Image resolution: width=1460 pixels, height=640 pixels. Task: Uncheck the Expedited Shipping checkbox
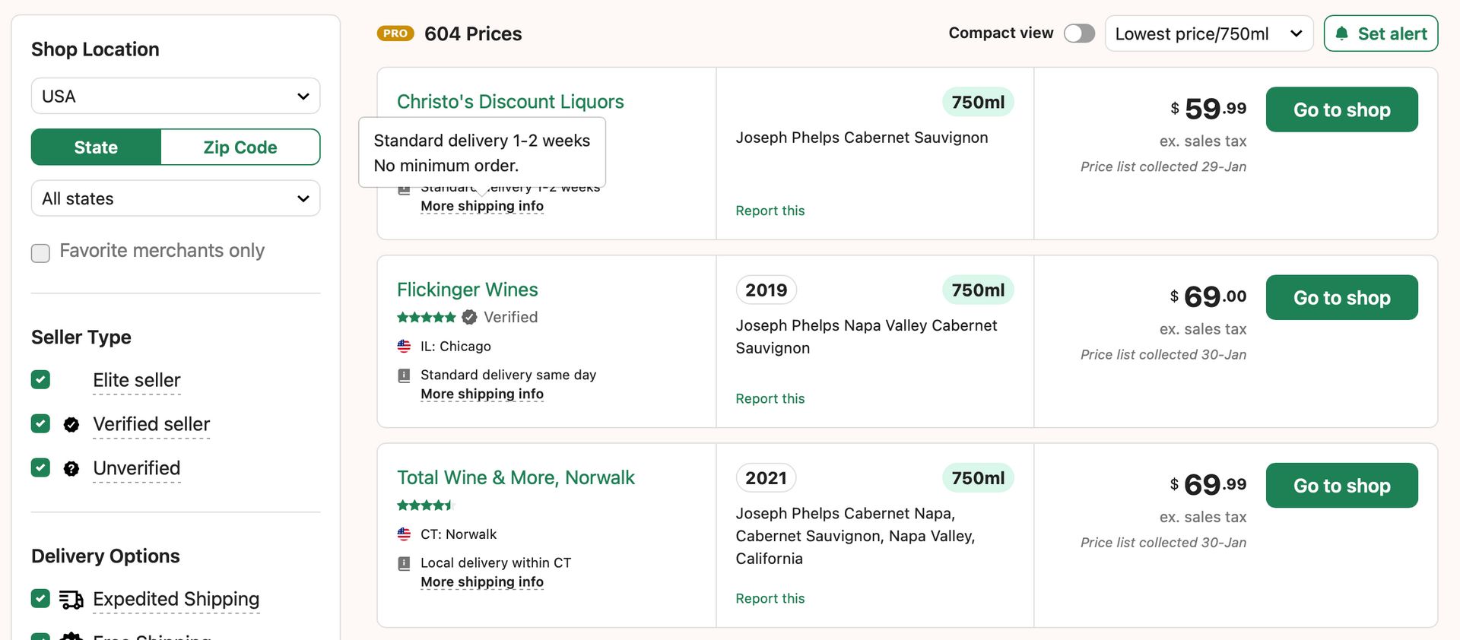point(41,599)
